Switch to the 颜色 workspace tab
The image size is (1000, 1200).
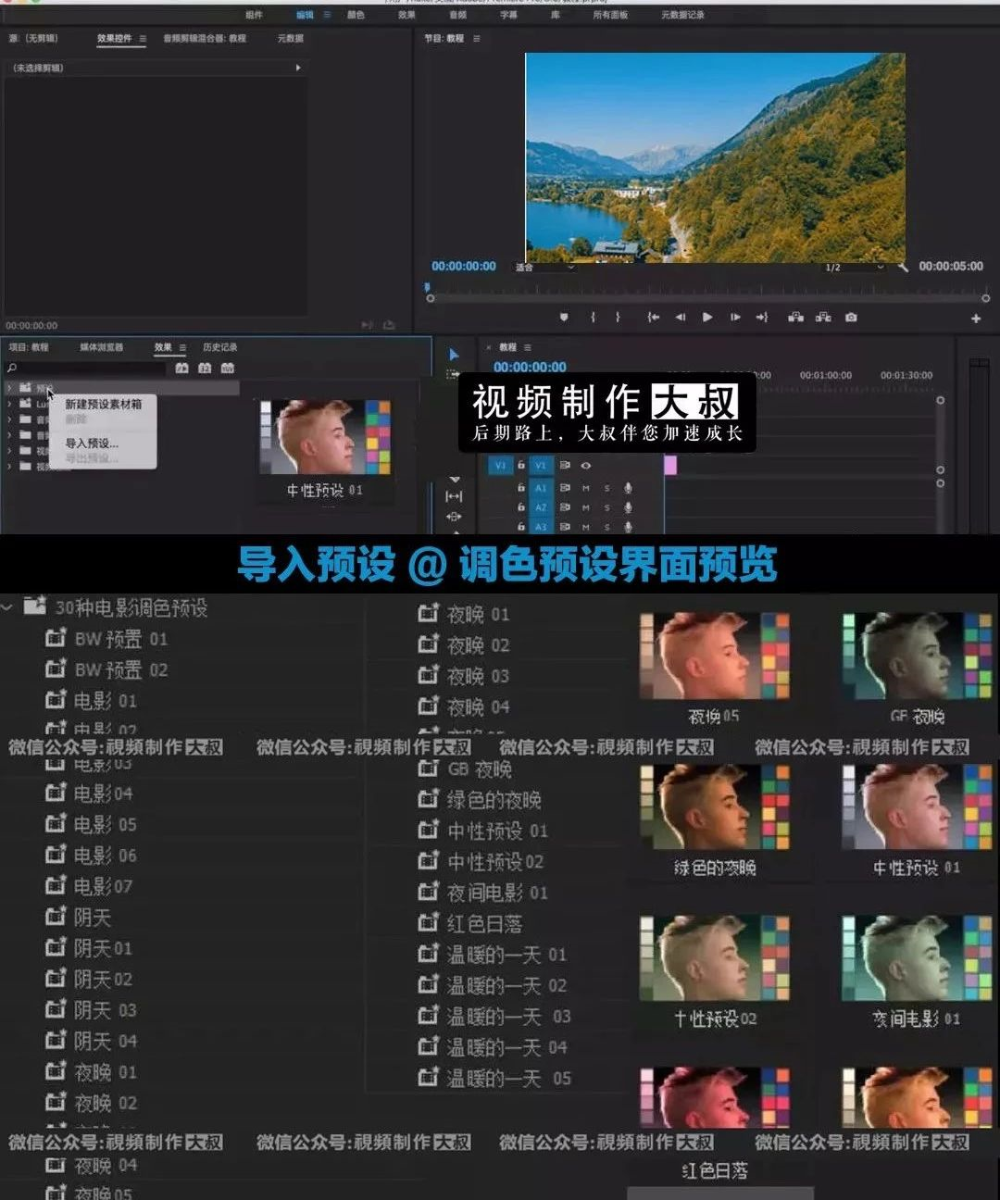(x=356, y=15)
